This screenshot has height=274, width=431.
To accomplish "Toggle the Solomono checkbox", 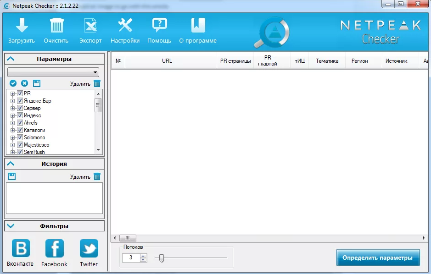I will click(x=20, y=137).
